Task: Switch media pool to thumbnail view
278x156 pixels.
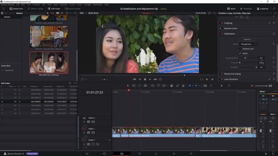Action: (58, 13)
